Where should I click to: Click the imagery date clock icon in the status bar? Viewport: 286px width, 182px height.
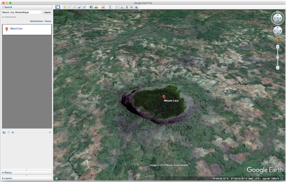56,179
